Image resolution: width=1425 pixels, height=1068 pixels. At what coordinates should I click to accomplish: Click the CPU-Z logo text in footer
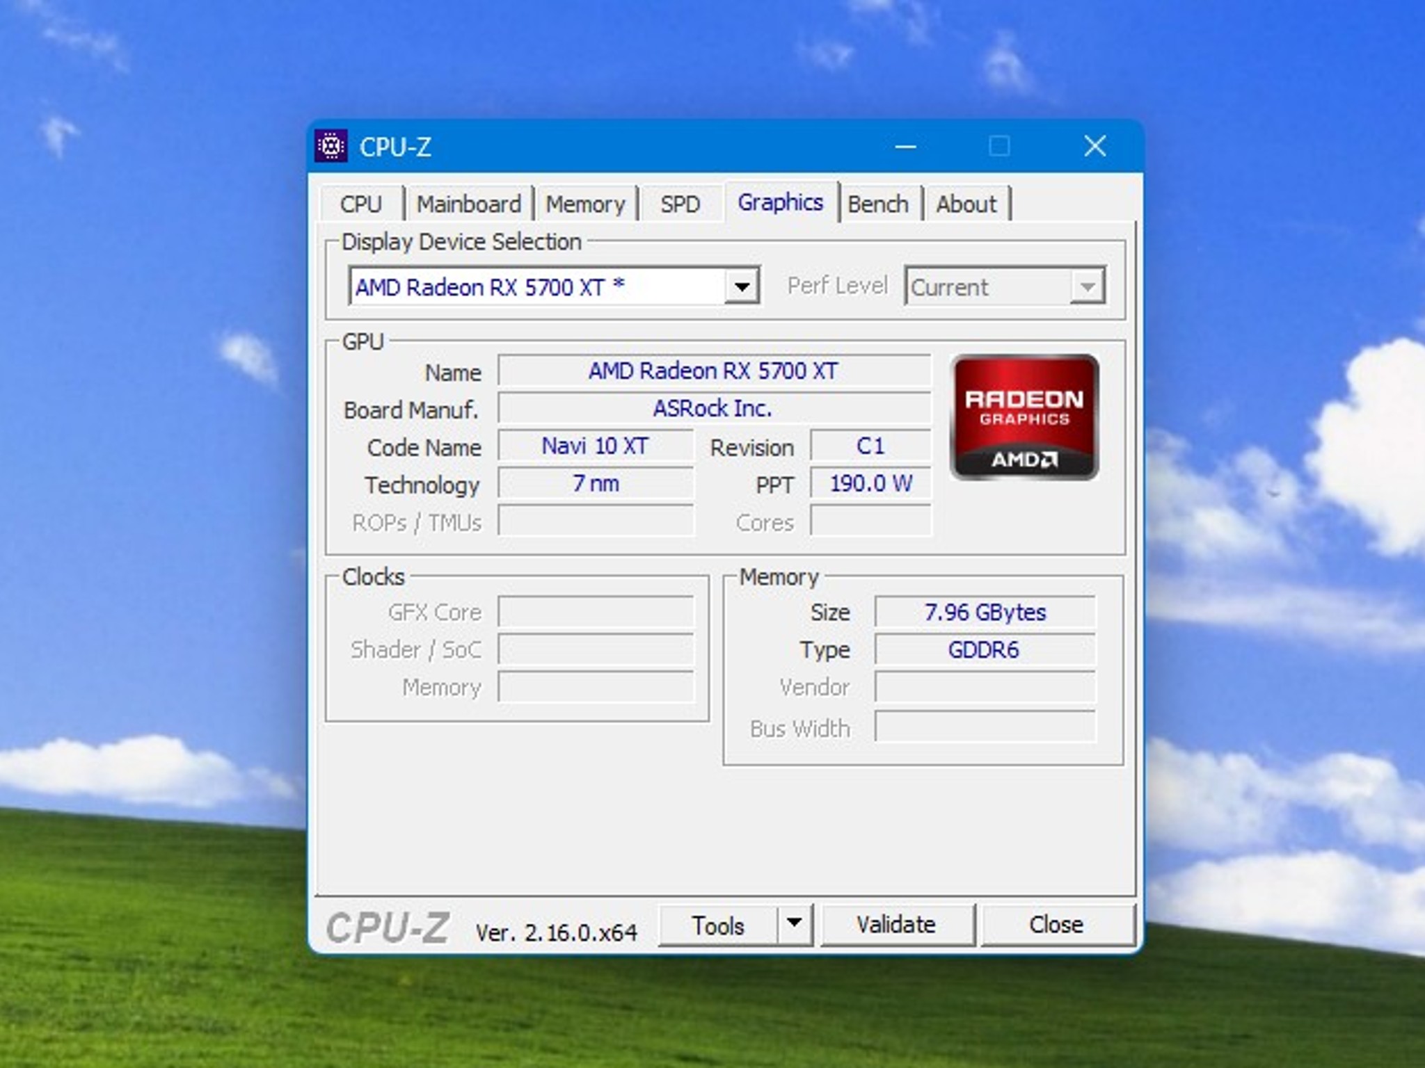pyautogui.click(x=388, y=928)
